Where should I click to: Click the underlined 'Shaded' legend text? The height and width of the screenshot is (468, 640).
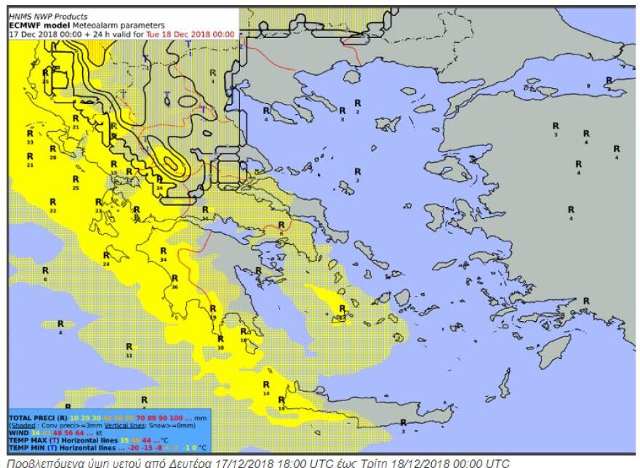pyautogui.click(x=23, y=425)
